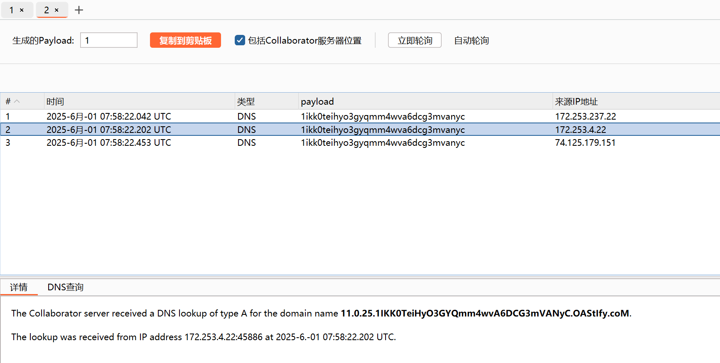The width and height of the screenshot is (720, 363).
Task: Click the sort arrow in # column header
Action: click(17, 101)
